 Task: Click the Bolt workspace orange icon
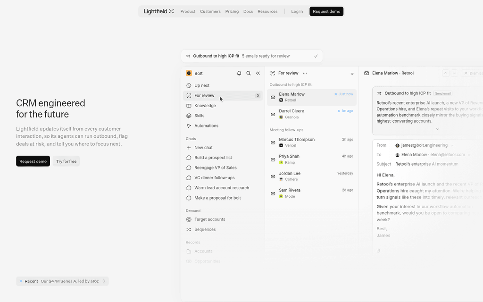(189, 73)
